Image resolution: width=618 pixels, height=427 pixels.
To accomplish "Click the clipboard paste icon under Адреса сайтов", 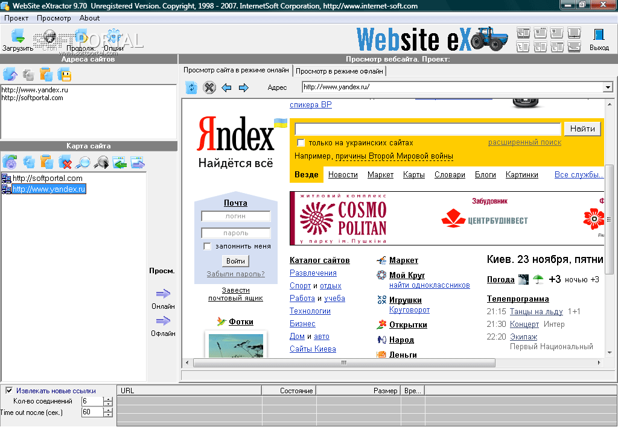I will [x=46, y=74].
